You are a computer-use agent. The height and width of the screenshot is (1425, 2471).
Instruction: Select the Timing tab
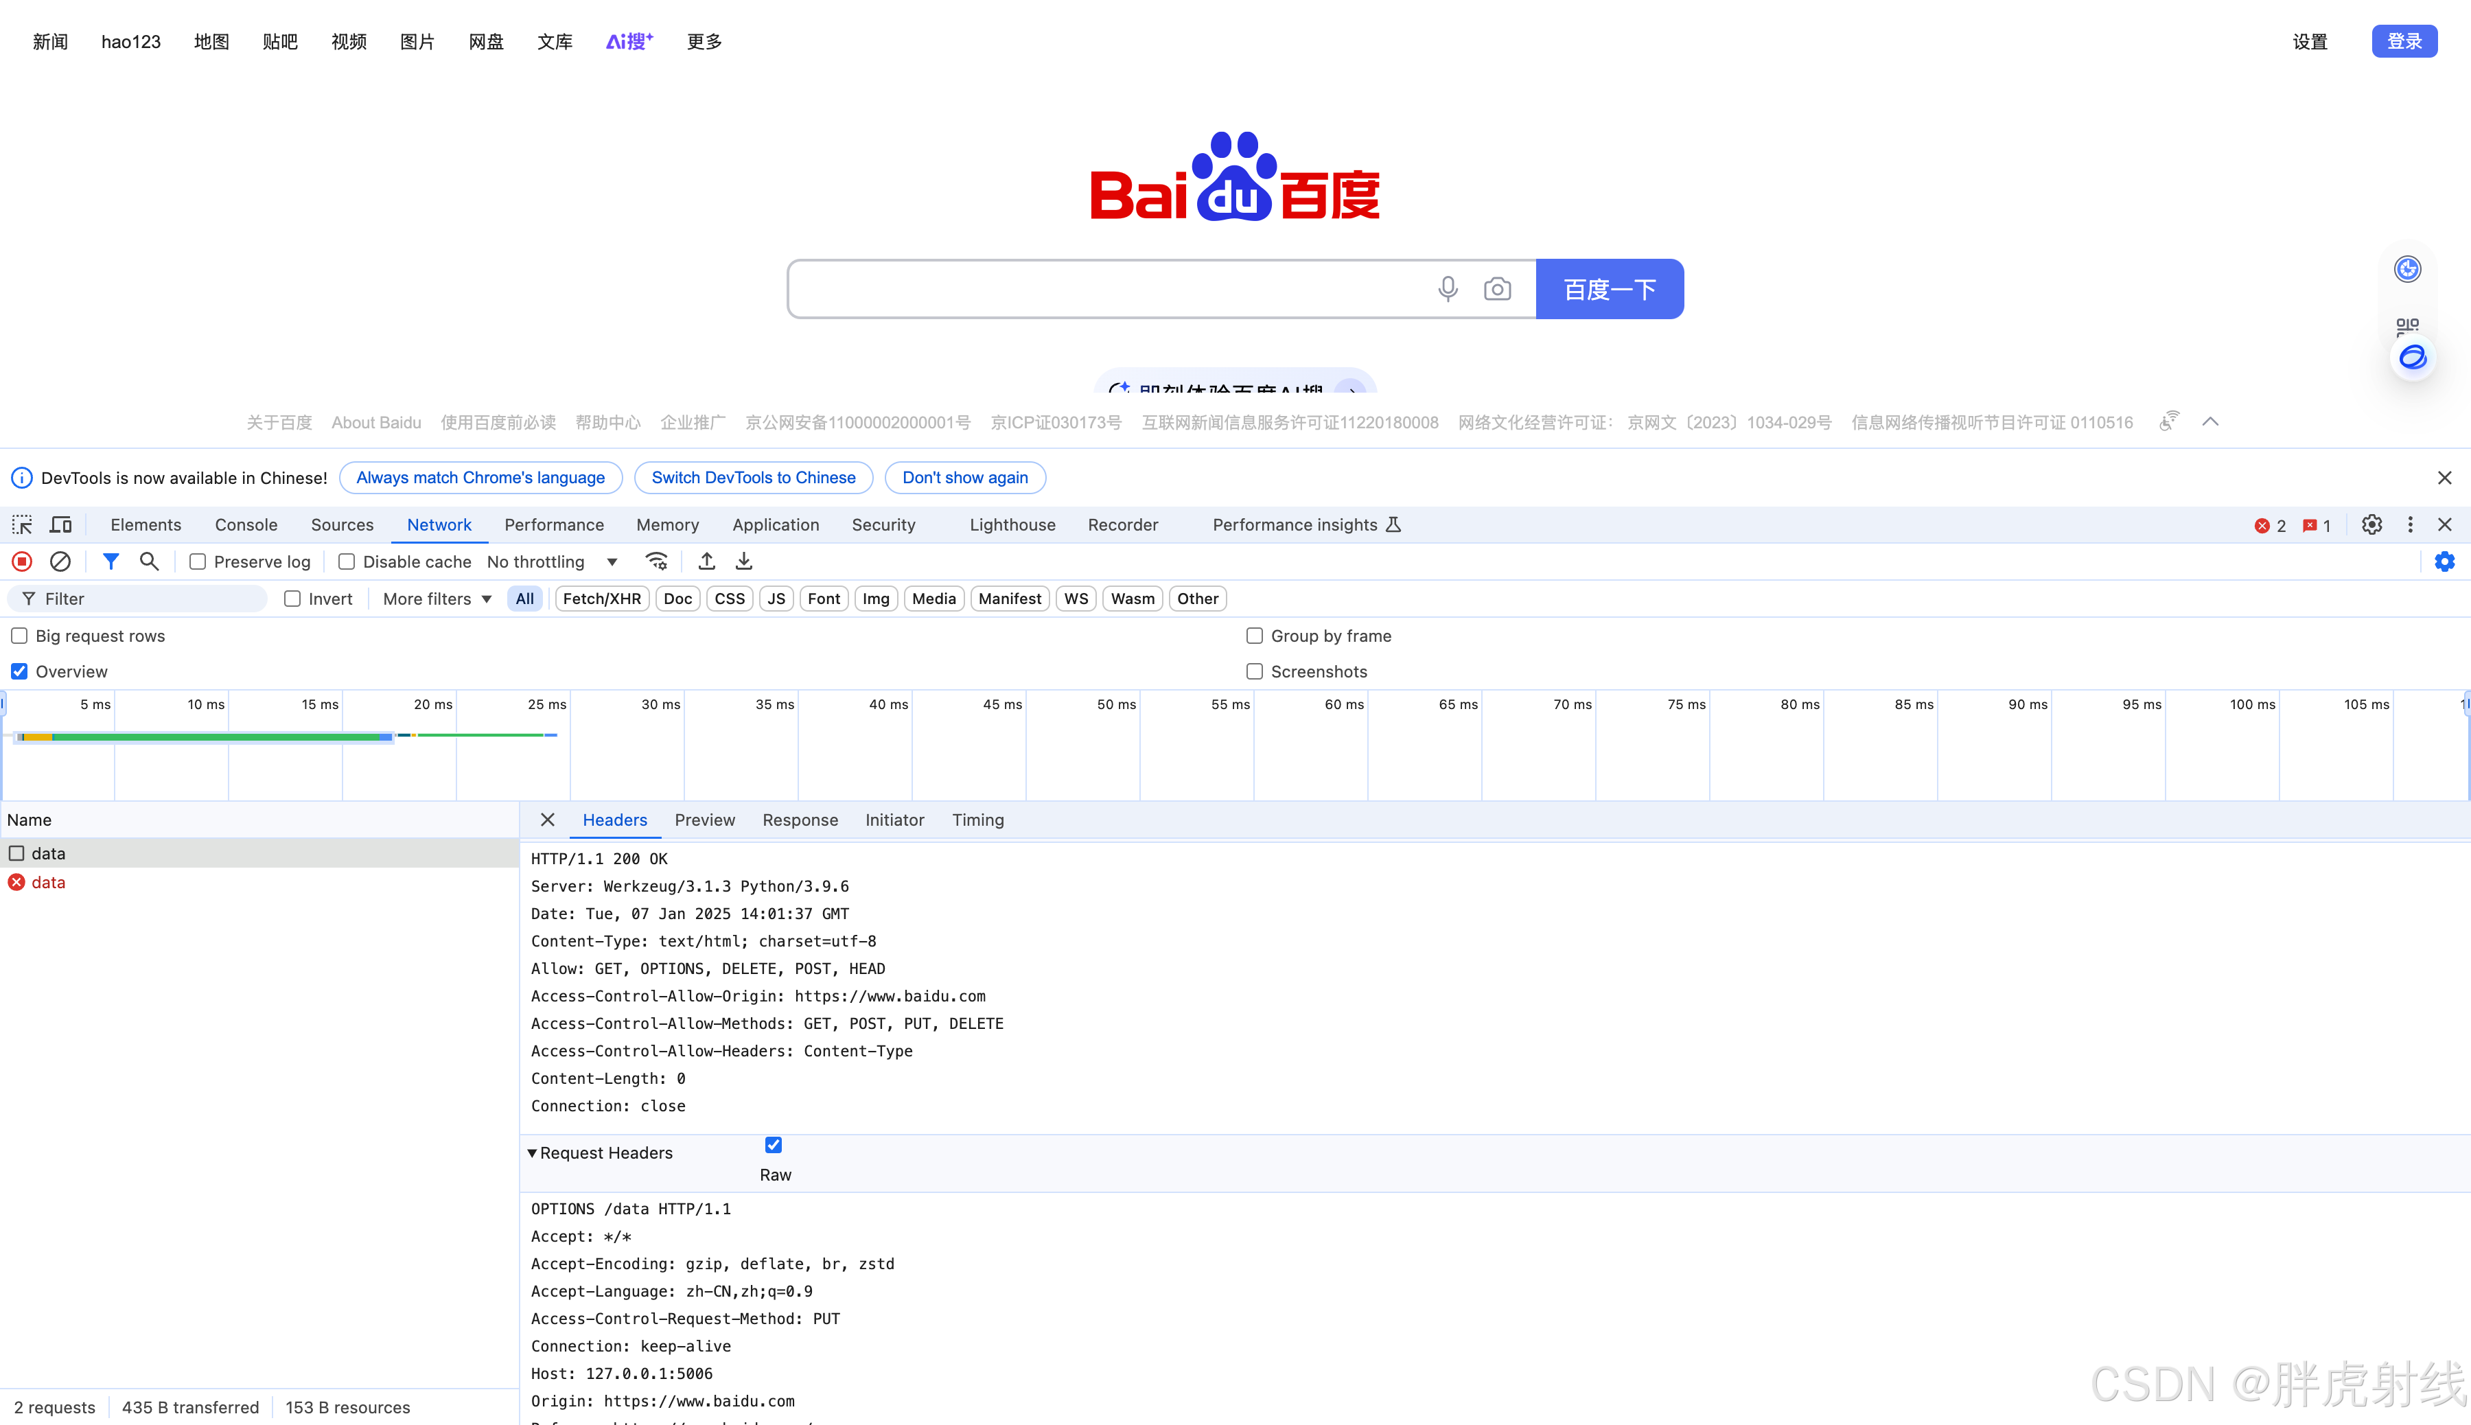[977, 820]
